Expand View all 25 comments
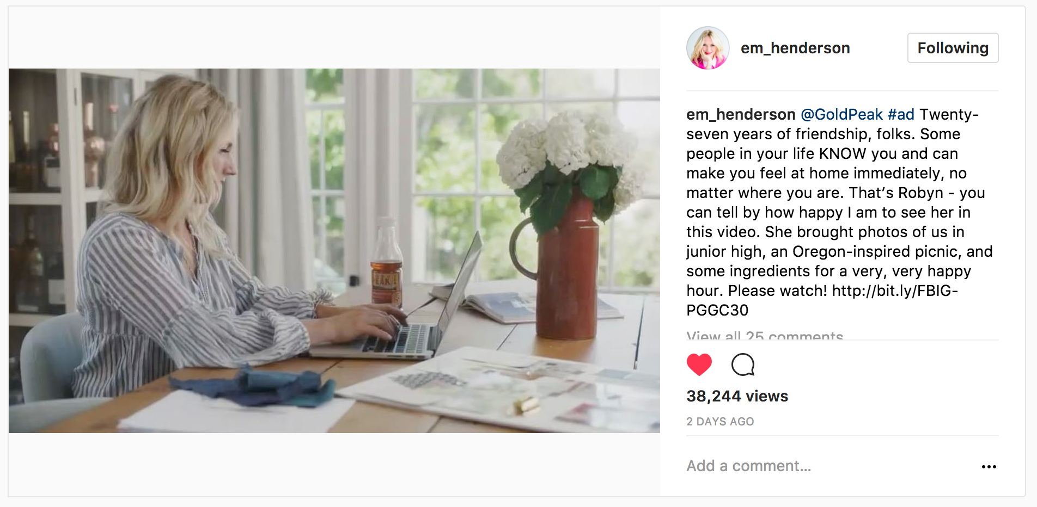The image size is (1037, 507). (x=765, y=335)
